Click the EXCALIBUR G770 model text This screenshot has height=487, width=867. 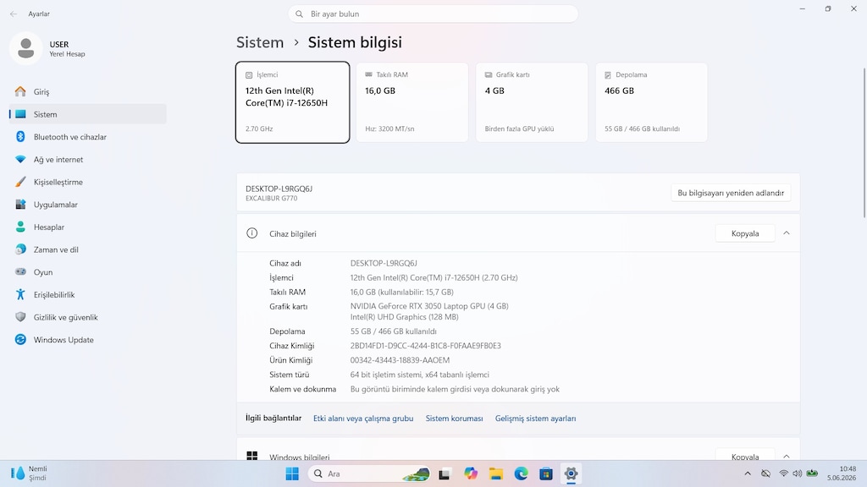(x=272, y=198)
